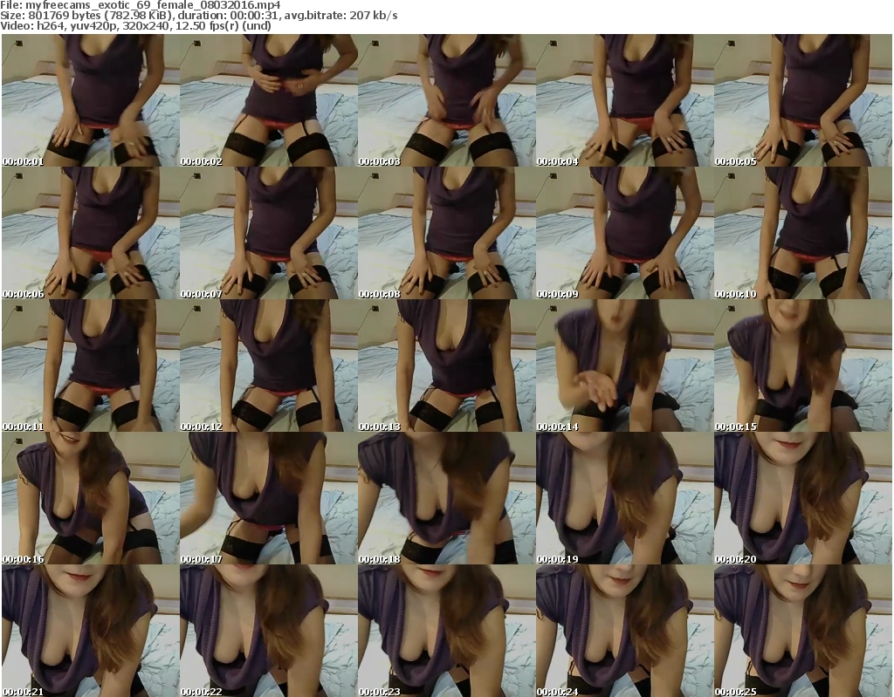The width and height of the screenshot is (894, 697).
Task: Pick the frame marked 00:00:21
Action: (90, 631)
